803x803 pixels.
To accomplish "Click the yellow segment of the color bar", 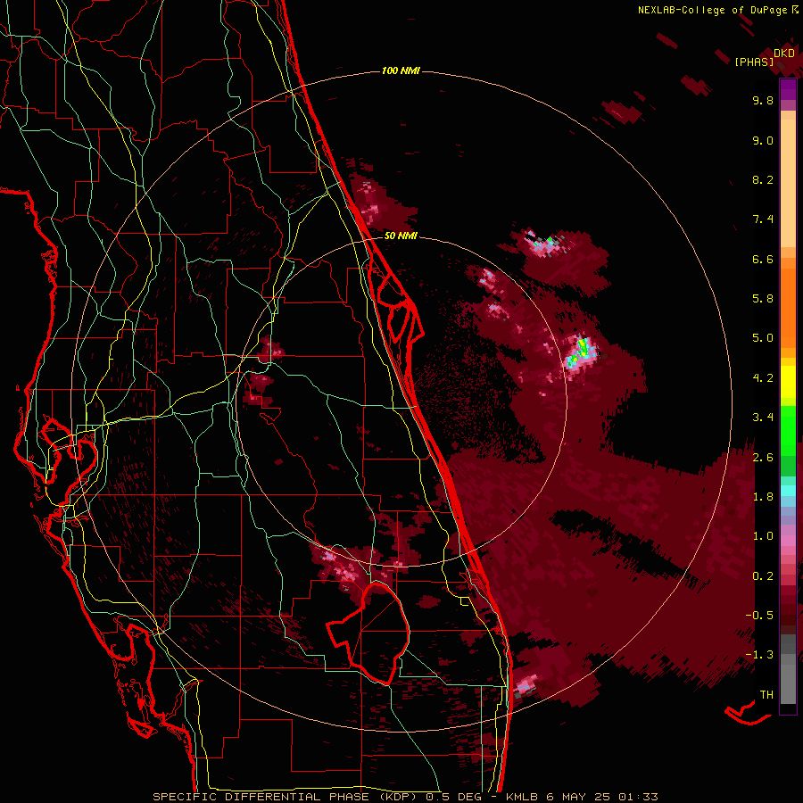I will pyautogui.click(x=788, y=382).
